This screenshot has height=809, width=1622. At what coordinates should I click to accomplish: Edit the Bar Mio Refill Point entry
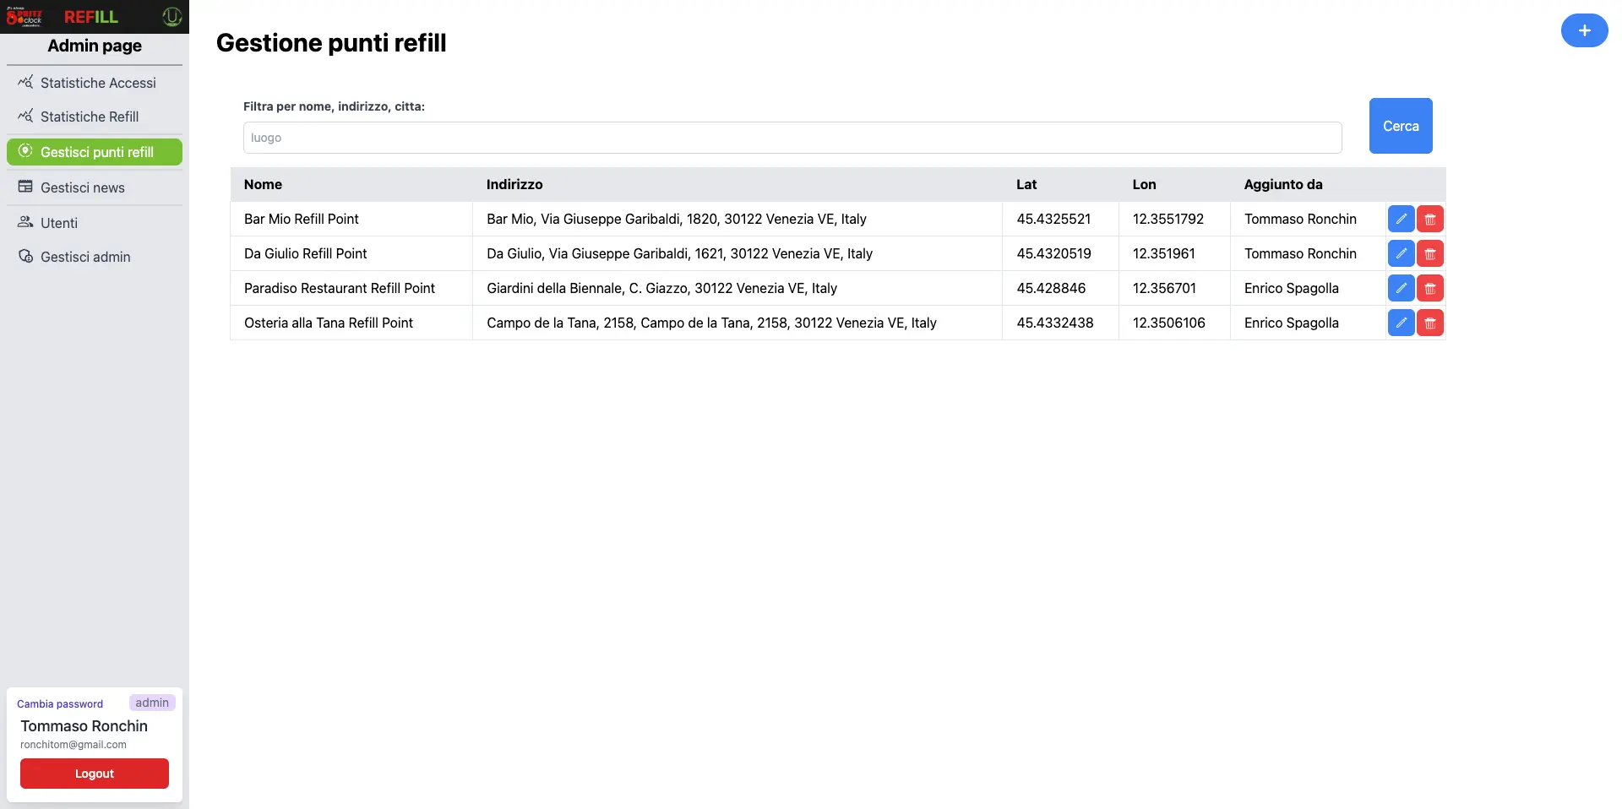pos(1401,219)
